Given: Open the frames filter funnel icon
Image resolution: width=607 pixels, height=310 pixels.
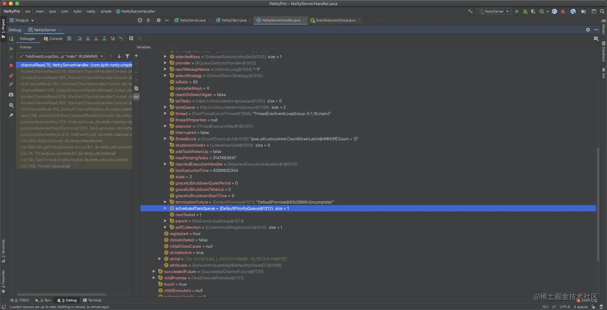Looking at the screenshot, I should tap(127, 56).
